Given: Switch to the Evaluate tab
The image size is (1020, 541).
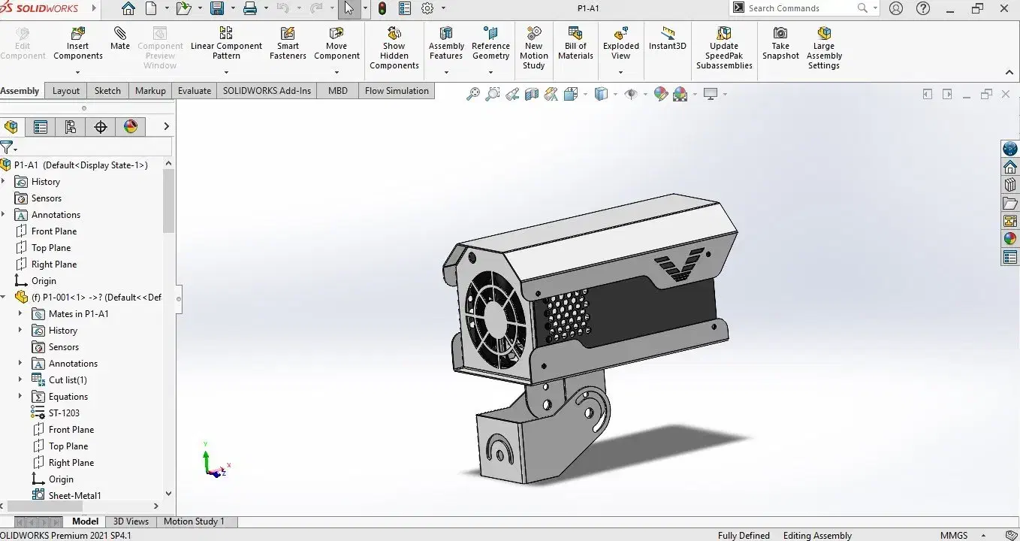Looking at the screenshot, I should [x=195, y=91].
